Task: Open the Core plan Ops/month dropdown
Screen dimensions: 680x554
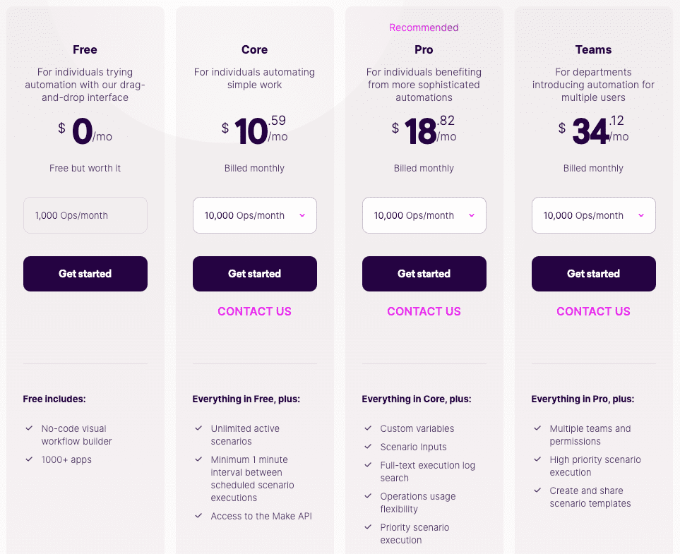Action: [x=254, y=215]
